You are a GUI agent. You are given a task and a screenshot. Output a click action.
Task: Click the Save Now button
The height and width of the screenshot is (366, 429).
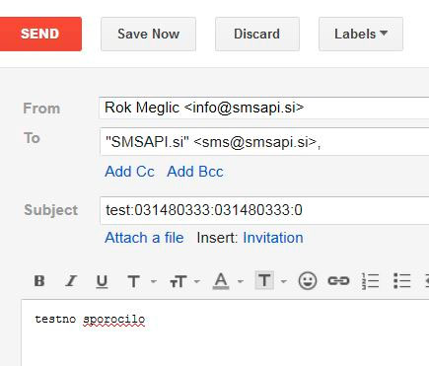coord(148,34)
